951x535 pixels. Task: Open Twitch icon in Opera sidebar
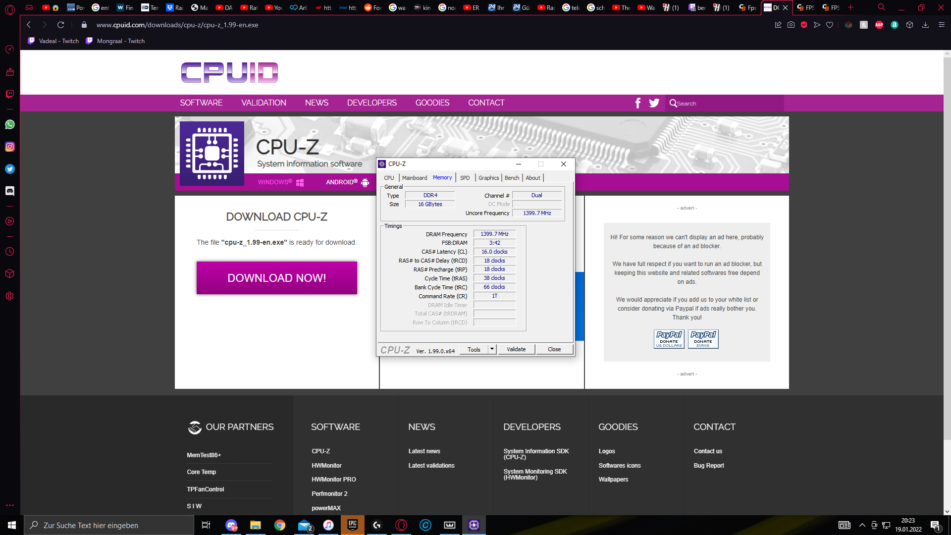tap(10, 94)
